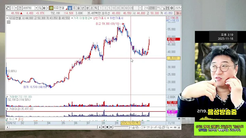The height and width of the screenshot is (138, 246).
Task: Select the 년 yearly chart tab
Action: click(83, 8)
